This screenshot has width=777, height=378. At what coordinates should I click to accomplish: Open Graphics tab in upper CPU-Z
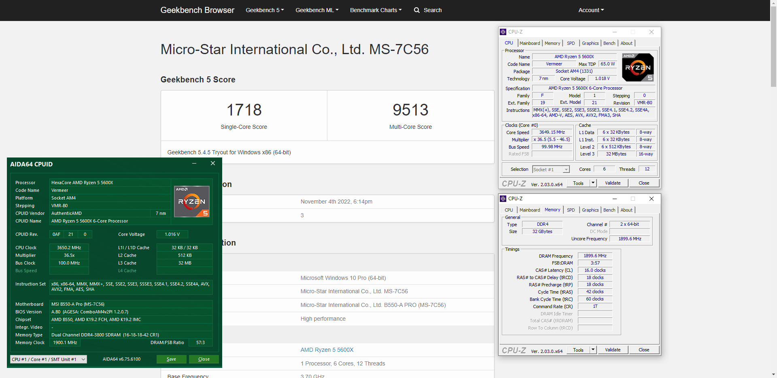pos(590,43)
